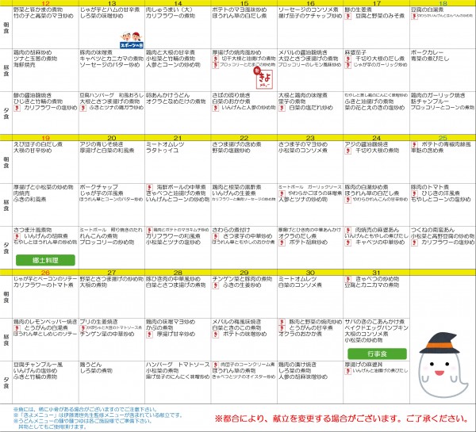Select the Saturday date header 25
The width and height of the screenshot is (476, 432).
(x=443, y=137)
